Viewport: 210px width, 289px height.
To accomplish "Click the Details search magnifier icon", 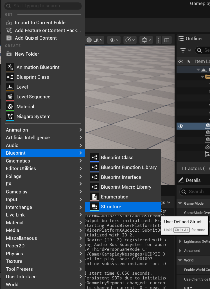I will tap(184, 192).
